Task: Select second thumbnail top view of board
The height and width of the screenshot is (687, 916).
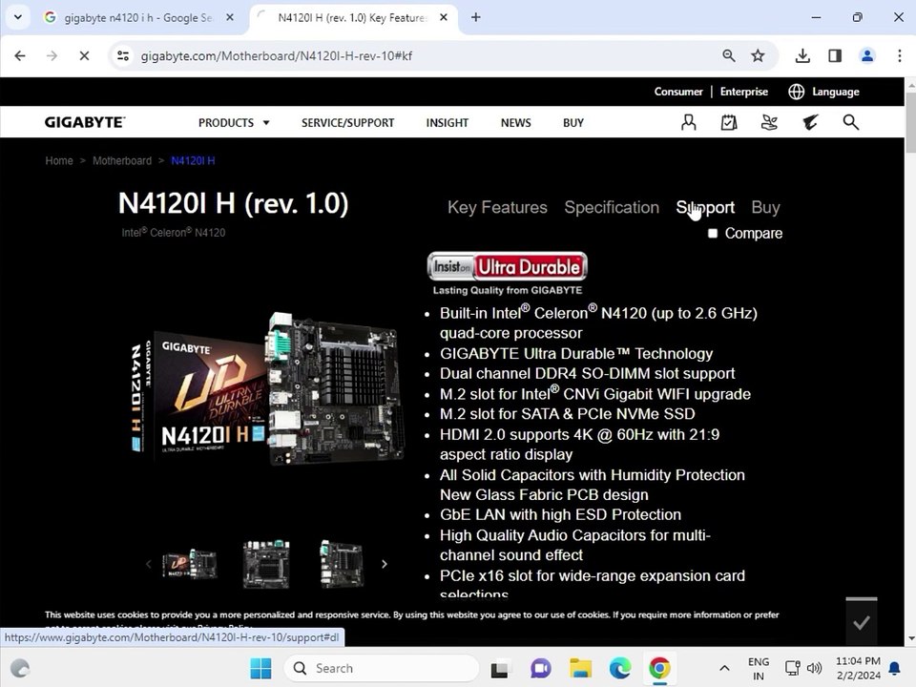Action: tap(266, 564)
